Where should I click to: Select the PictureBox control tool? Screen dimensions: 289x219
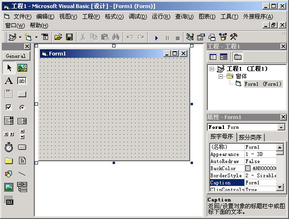[x=22, y=68]
